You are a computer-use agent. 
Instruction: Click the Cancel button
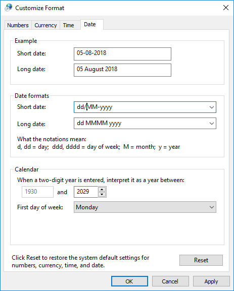[170, 281]
